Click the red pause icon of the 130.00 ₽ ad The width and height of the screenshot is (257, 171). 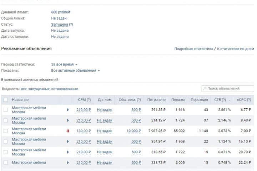68,131
